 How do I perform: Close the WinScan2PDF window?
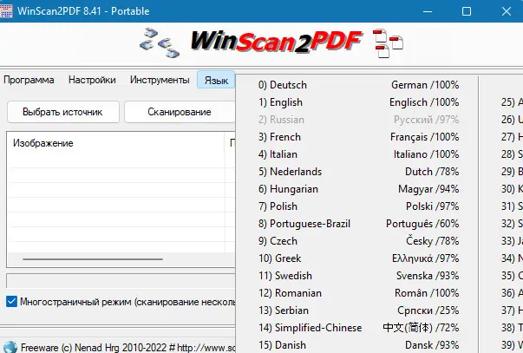[x=507, y=11]
